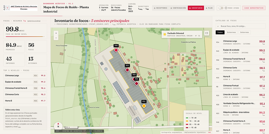Focus the Buscar foco search field
This screenshot has width=269, height=134.
(x=240, y=26)
